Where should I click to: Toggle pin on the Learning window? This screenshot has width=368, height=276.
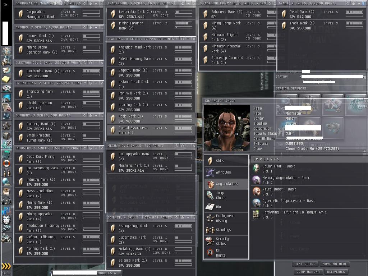(183, 39)
